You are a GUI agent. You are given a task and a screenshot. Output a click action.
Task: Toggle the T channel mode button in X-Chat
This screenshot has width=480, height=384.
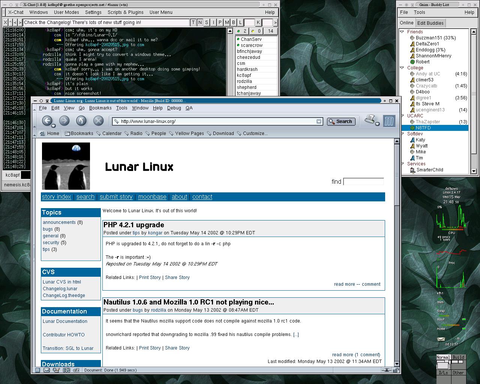coord(193,22)
